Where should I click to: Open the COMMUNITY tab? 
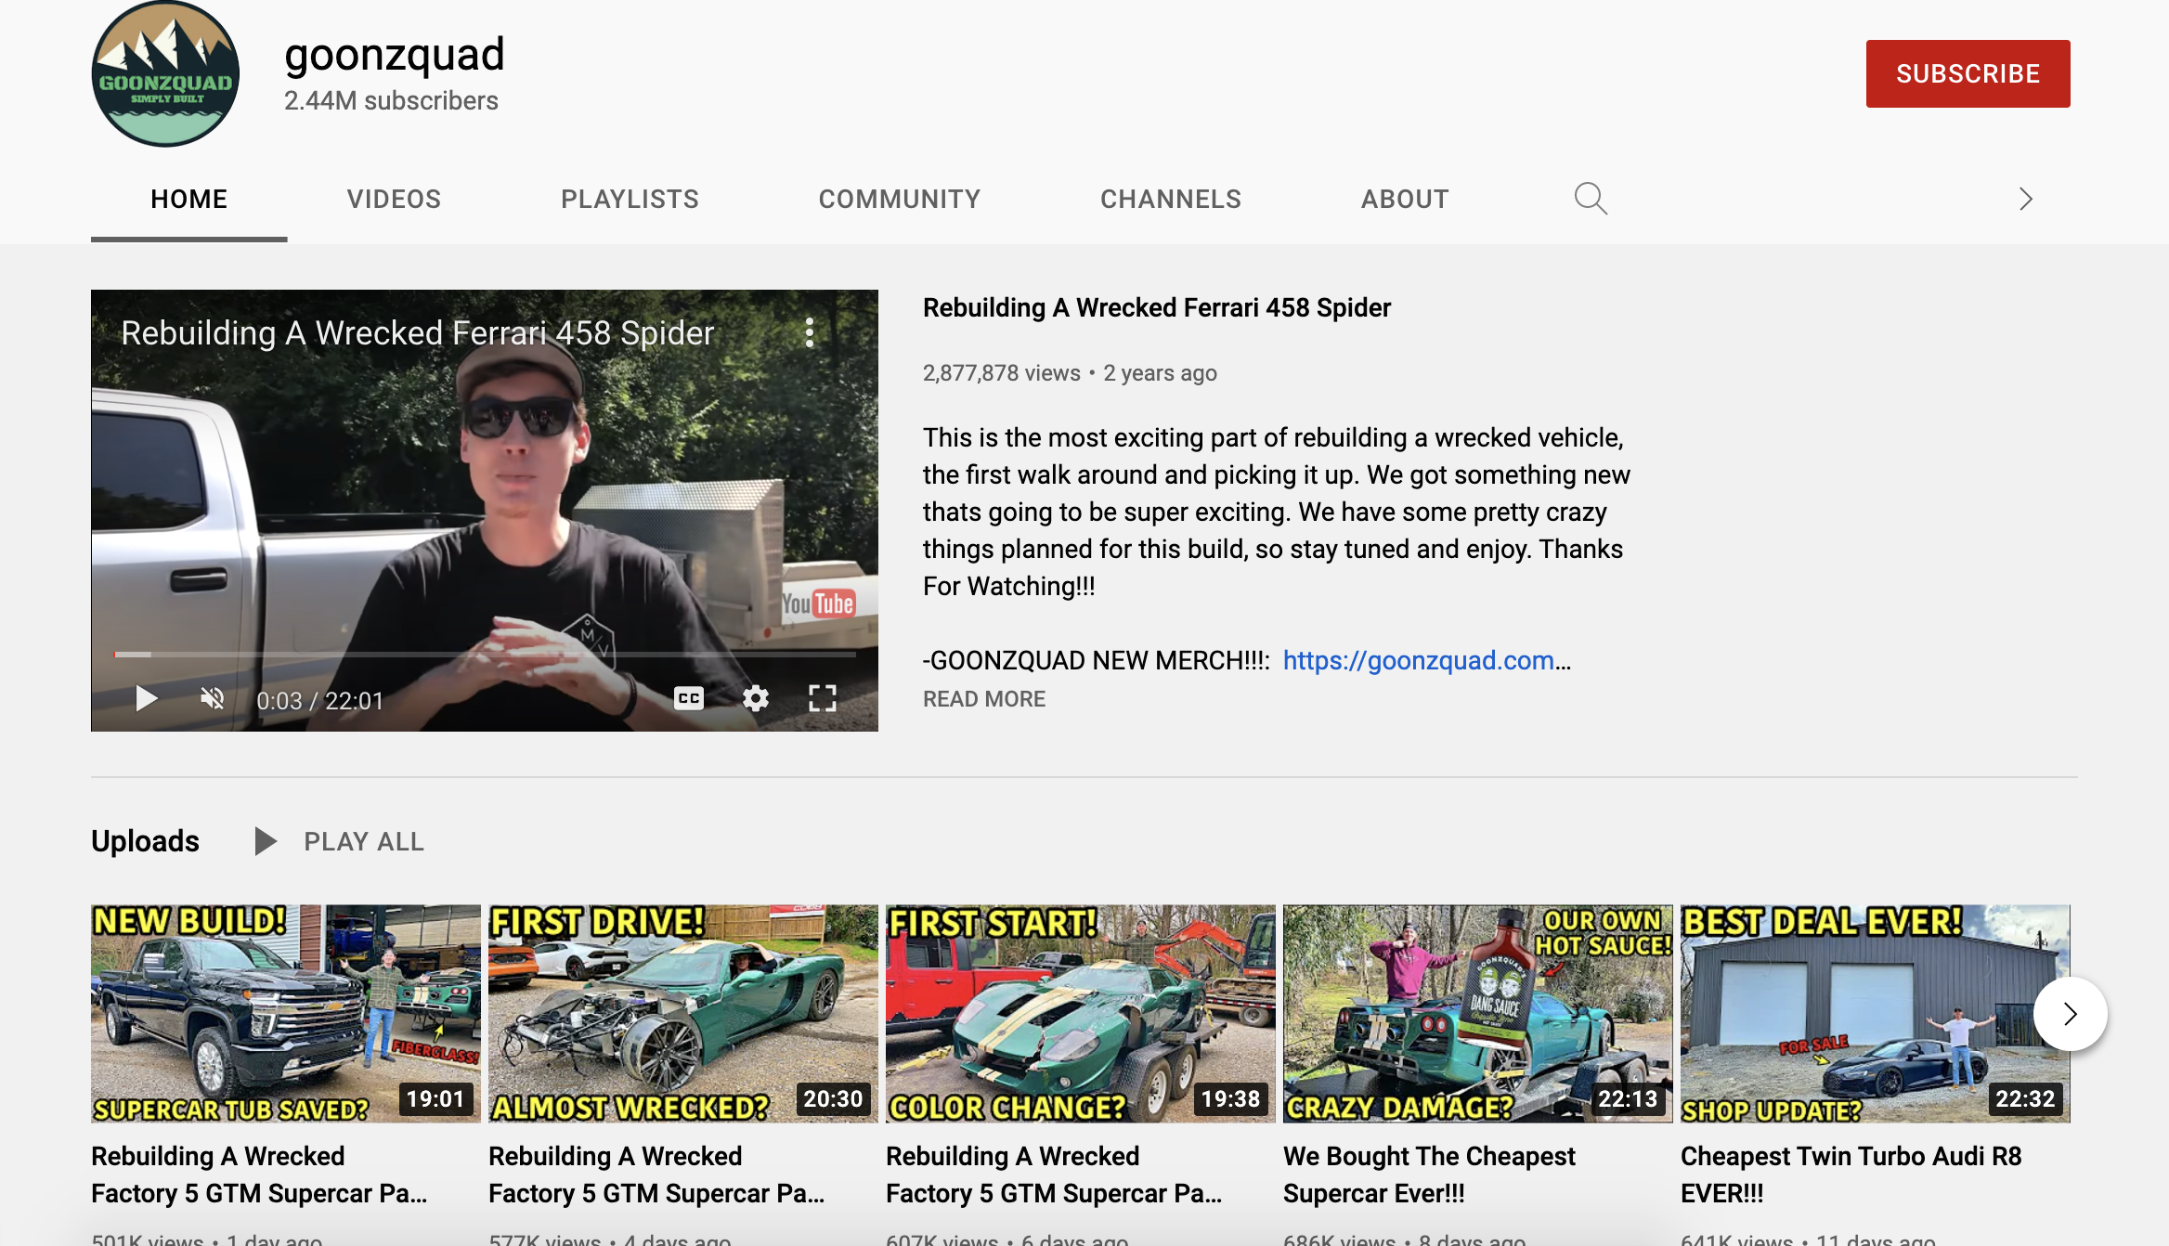[900, 199]
